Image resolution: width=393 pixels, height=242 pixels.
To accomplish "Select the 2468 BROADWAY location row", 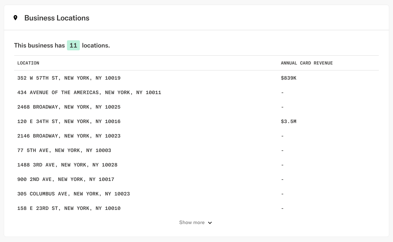I will (x=69, y=107).
